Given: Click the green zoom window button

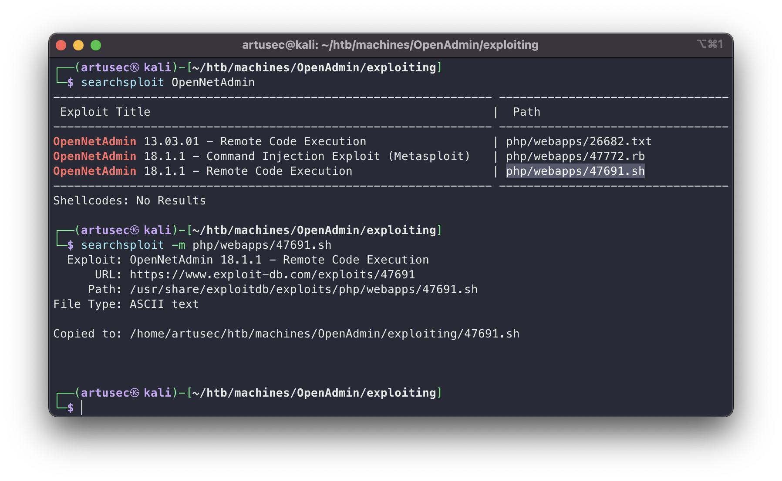Looking at the screenshot, I should 96,45.
